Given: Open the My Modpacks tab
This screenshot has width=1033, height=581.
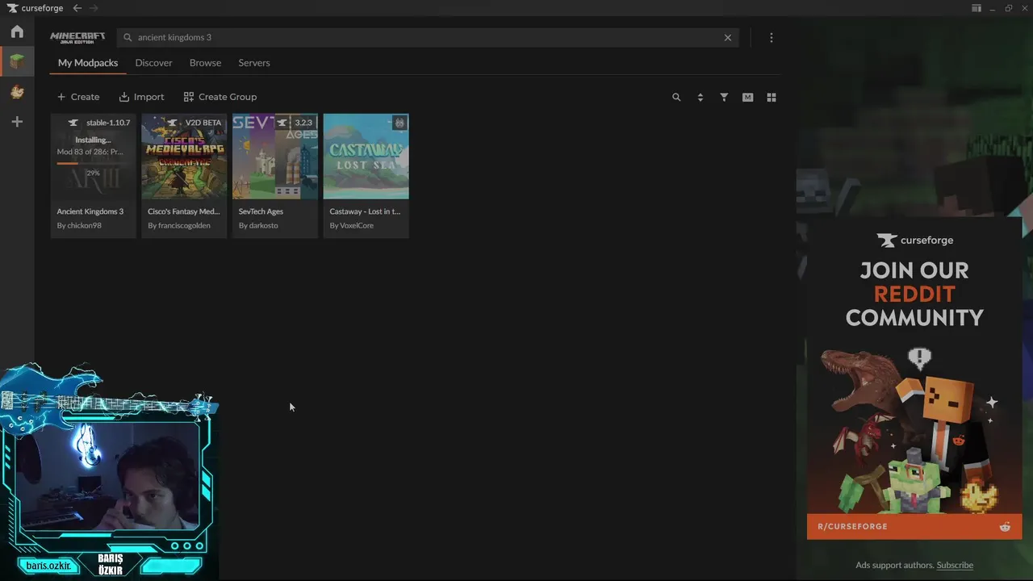Looking at the screenshot, I should (x=88, y=63).
